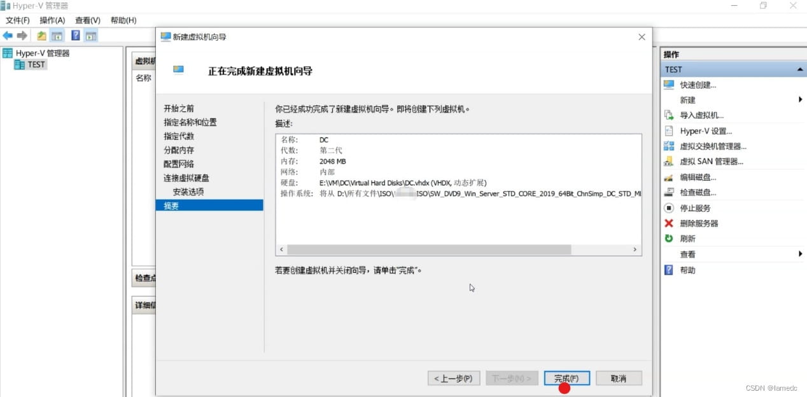This screenshot has width=807, height=397.
Task: Open the 查看(V) menu in menu bar
Action: point(88,20)
